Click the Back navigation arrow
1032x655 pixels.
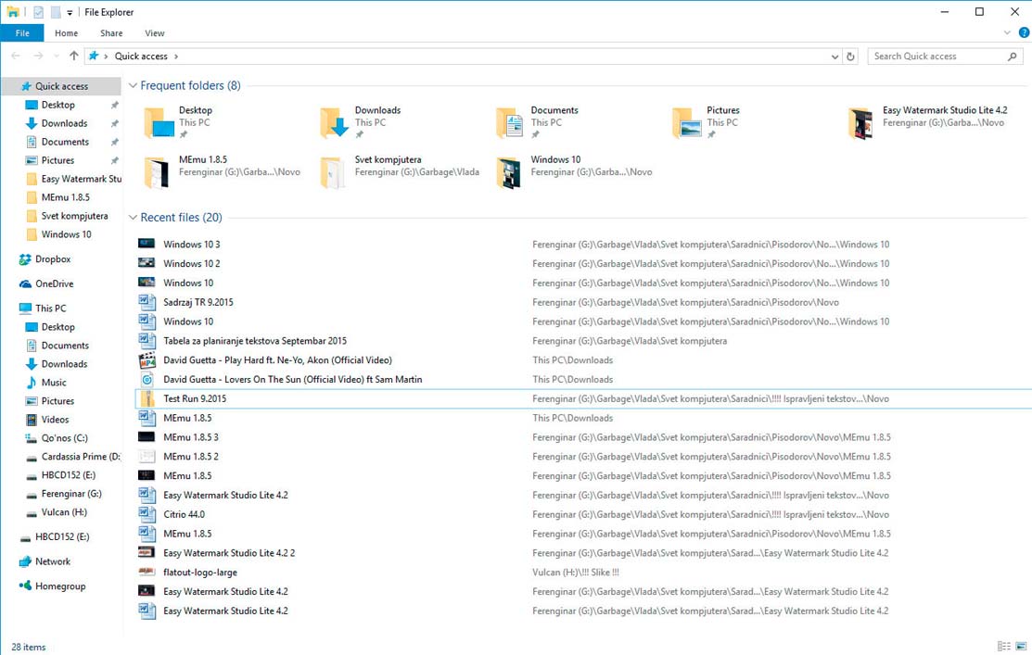(17, 56)
